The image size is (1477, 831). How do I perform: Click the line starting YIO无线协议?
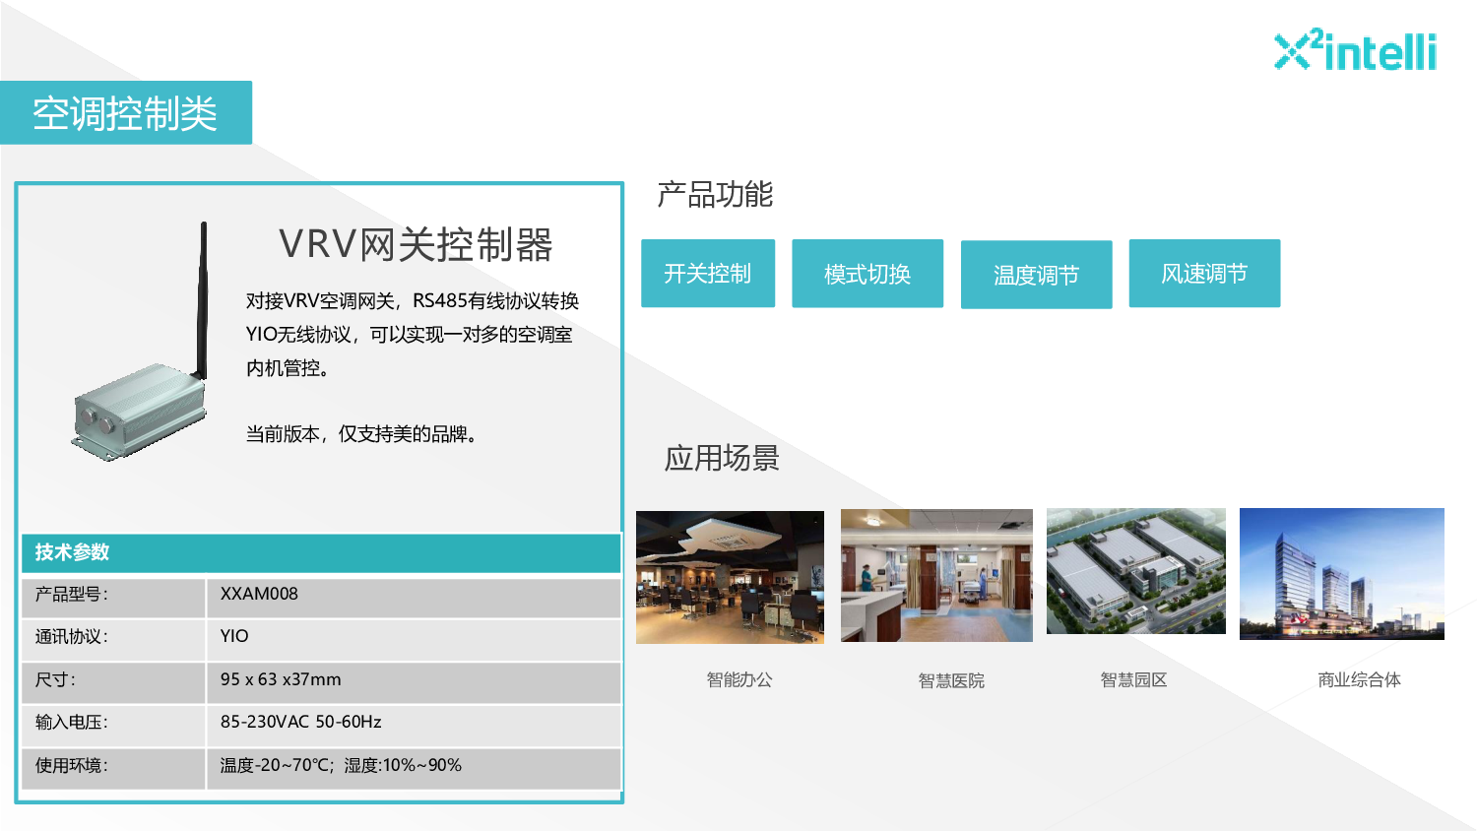click(x=409, y=335)
